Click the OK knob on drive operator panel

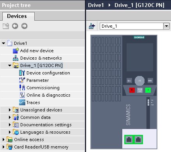coord(139,81)
